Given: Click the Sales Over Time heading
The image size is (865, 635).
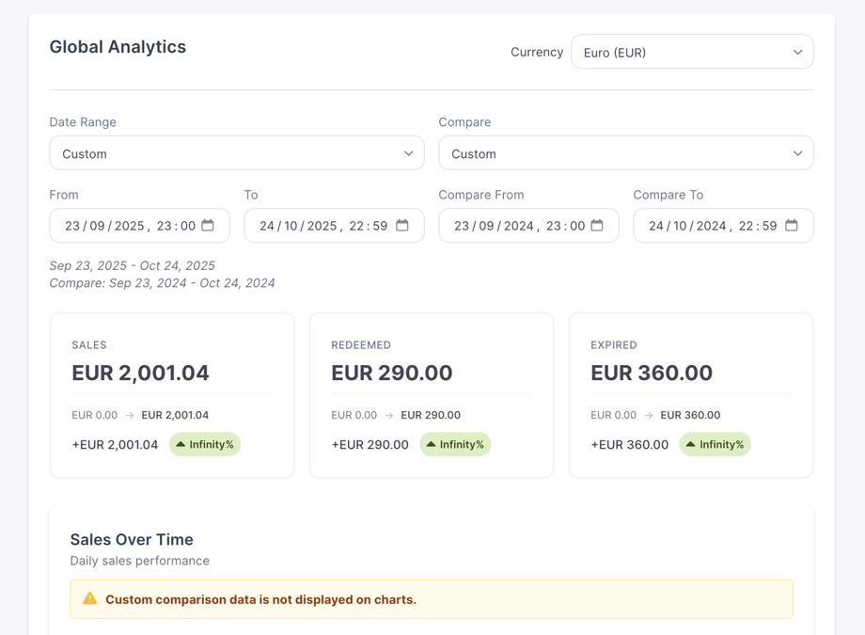Looking at the screenshot, I should [132, 539].
